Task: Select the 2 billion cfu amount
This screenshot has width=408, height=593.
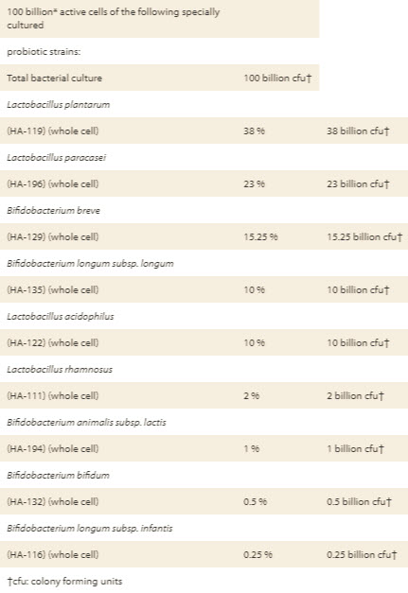Action: [355, 395]
